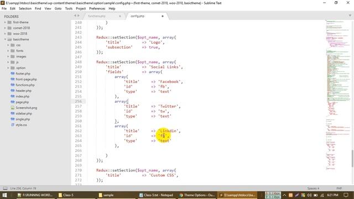Select the config.php tab

138,16
